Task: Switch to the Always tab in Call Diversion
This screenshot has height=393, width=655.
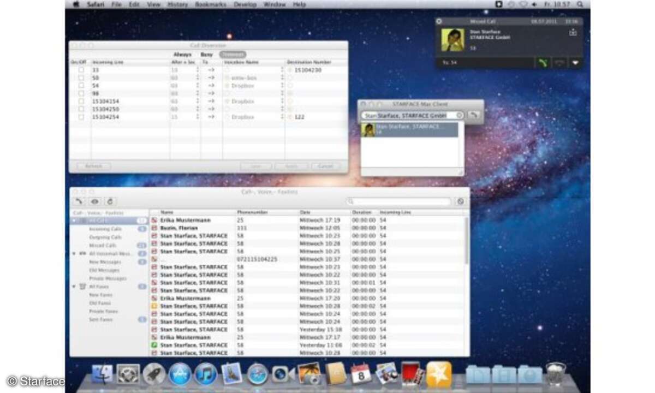Action: (x=183, y=55)
